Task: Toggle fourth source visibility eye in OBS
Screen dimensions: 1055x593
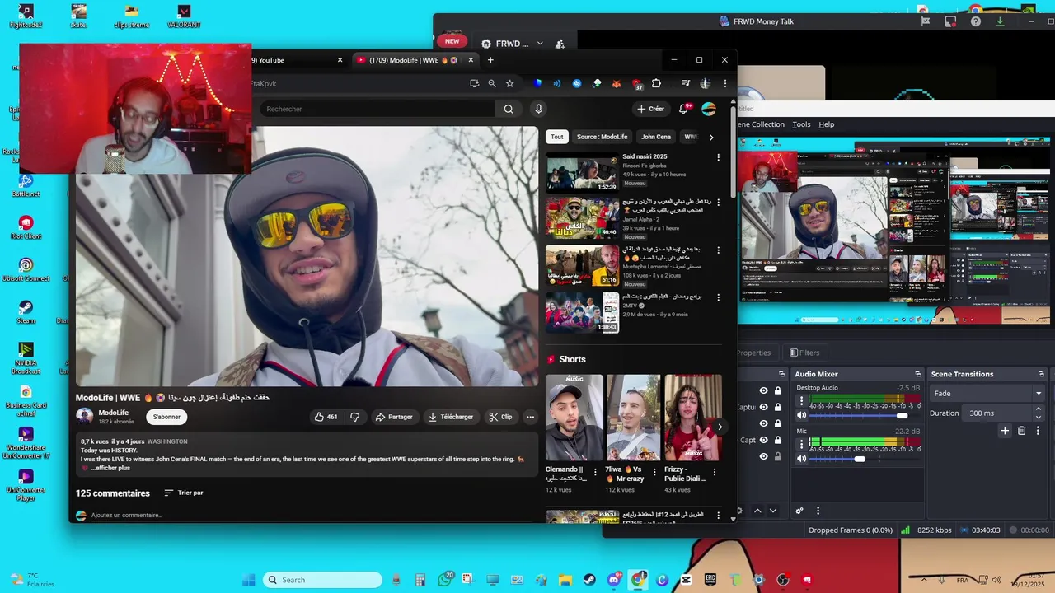Action: click(x=763, y=440)
